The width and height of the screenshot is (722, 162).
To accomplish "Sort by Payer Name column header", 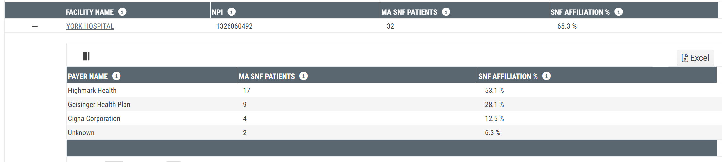I will pyautogui.click(x=88, y=76).
